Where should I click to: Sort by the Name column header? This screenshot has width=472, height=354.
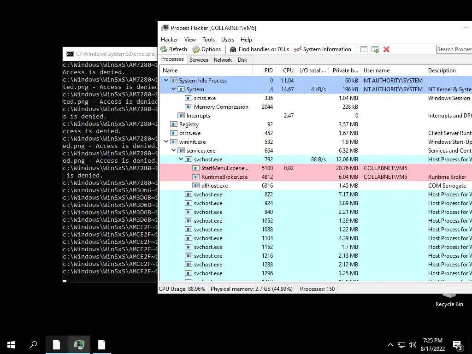[206, 71]
